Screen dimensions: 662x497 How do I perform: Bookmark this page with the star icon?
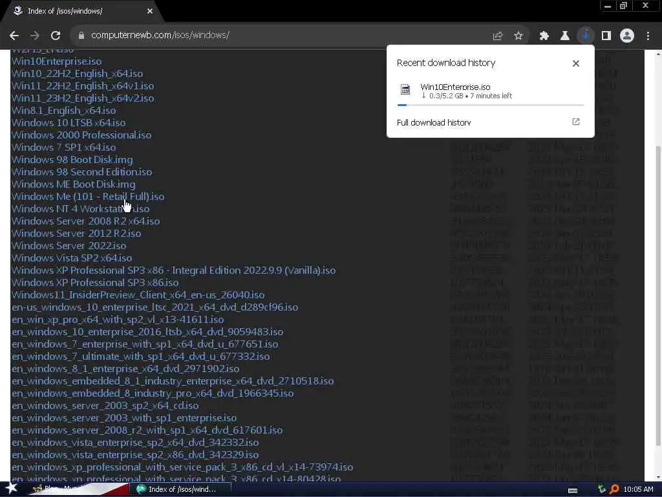tap(518, 36)
